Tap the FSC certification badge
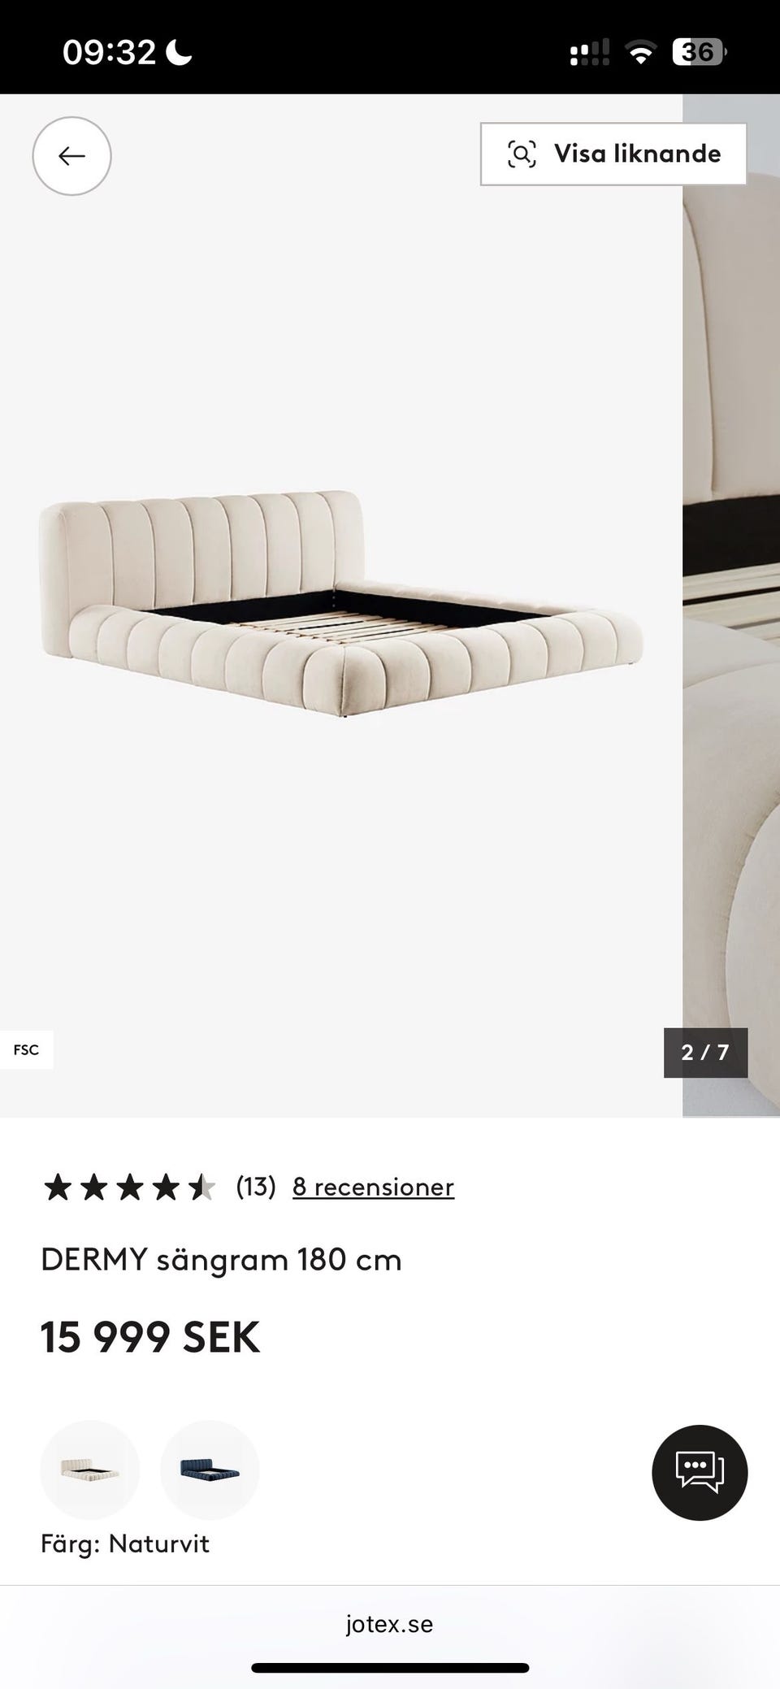This screenshot has width=780, height=1689. coord(26,1049)
